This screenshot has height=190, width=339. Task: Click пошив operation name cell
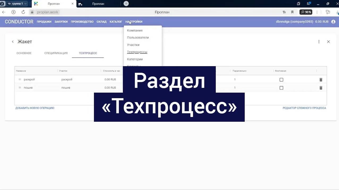pyautogui.click(x=28, y=88)
